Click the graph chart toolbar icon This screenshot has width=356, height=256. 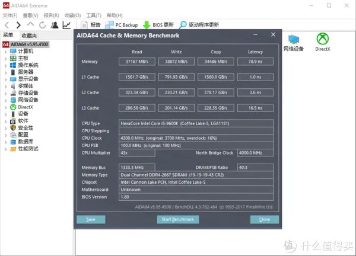coord(66,25)
